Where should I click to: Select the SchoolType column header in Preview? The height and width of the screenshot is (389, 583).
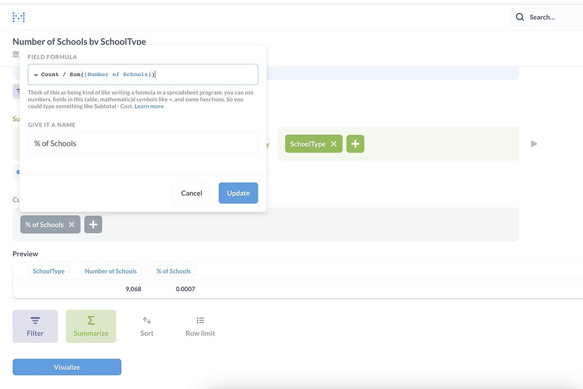coord(48,271)
